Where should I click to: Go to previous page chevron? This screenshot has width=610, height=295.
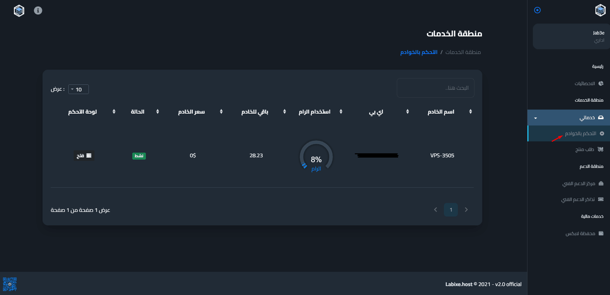[x=436, y=210]
